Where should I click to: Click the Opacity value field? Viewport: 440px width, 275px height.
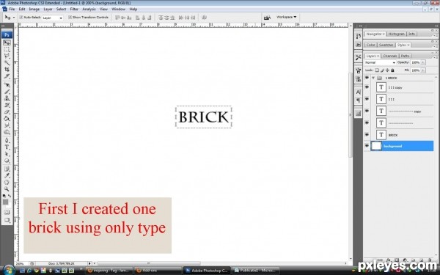point(415,62)
